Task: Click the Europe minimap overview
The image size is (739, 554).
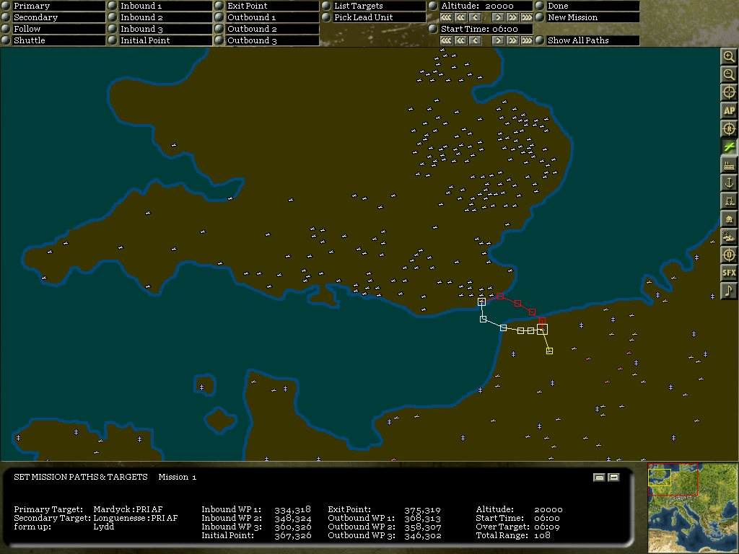Action: point(693,508)
